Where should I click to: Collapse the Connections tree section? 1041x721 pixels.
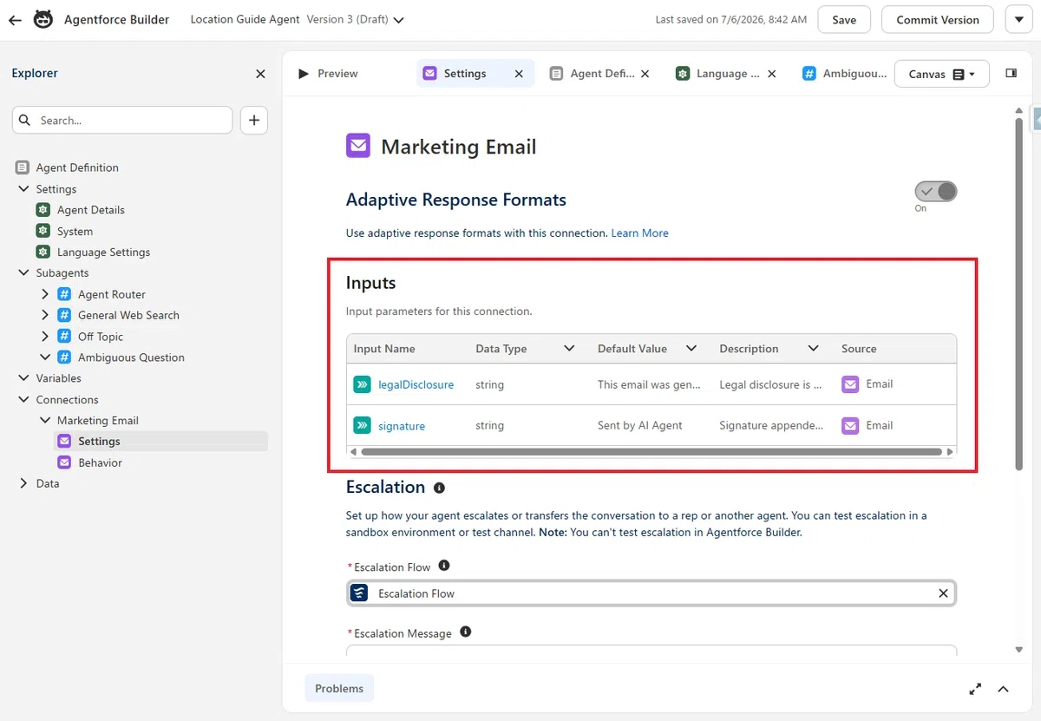(23, 399)
